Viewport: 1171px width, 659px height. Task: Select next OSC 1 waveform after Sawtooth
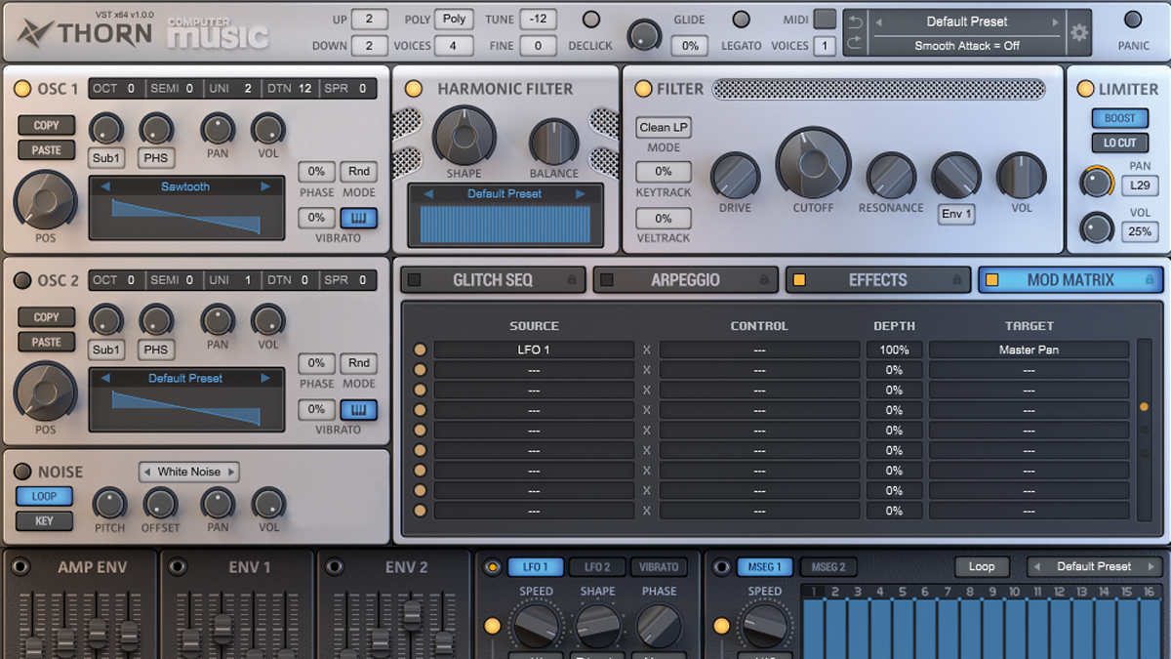(265, 186)
